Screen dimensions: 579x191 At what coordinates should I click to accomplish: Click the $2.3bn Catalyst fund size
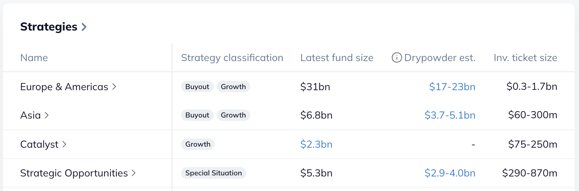coord(316,144)
